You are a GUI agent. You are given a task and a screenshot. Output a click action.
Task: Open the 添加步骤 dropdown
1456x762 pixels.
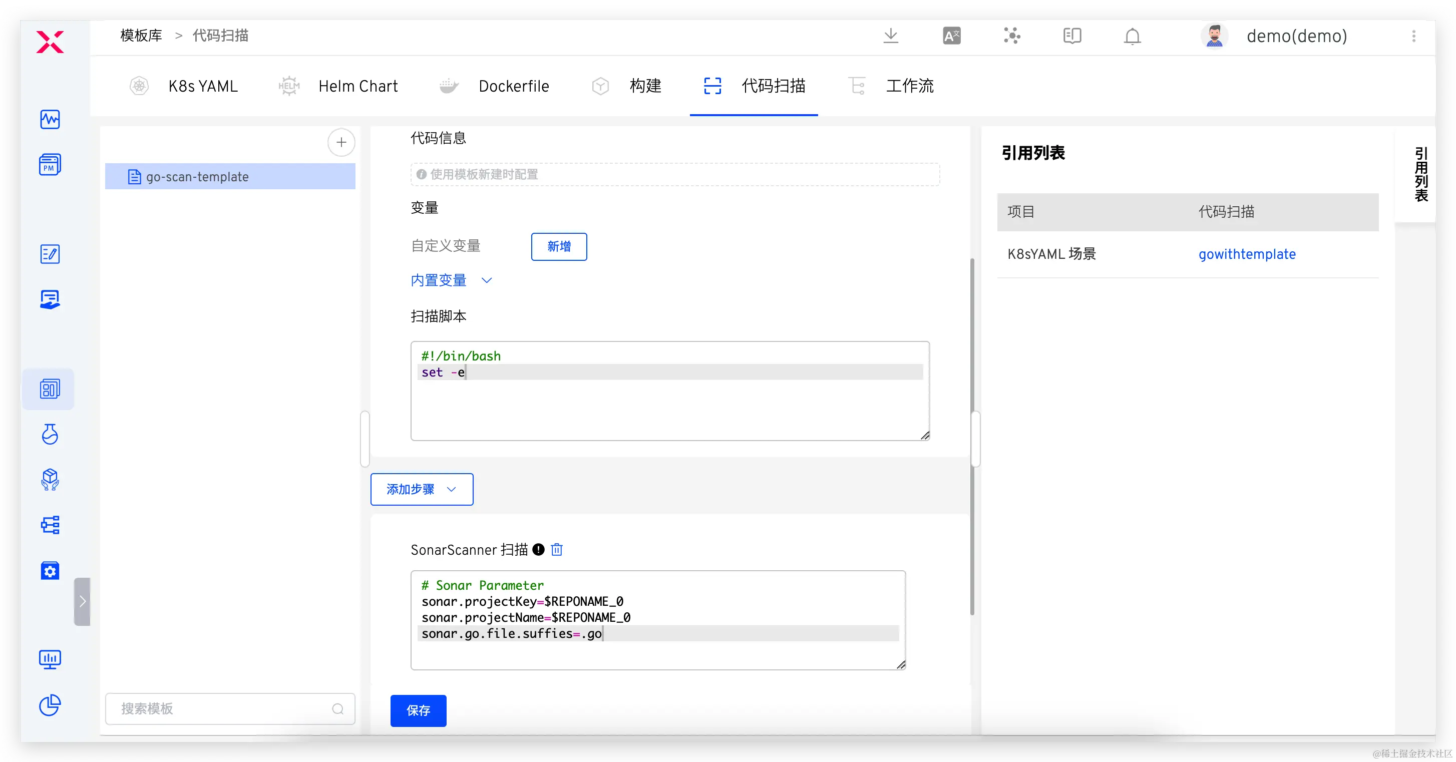[x=422, y=490]
